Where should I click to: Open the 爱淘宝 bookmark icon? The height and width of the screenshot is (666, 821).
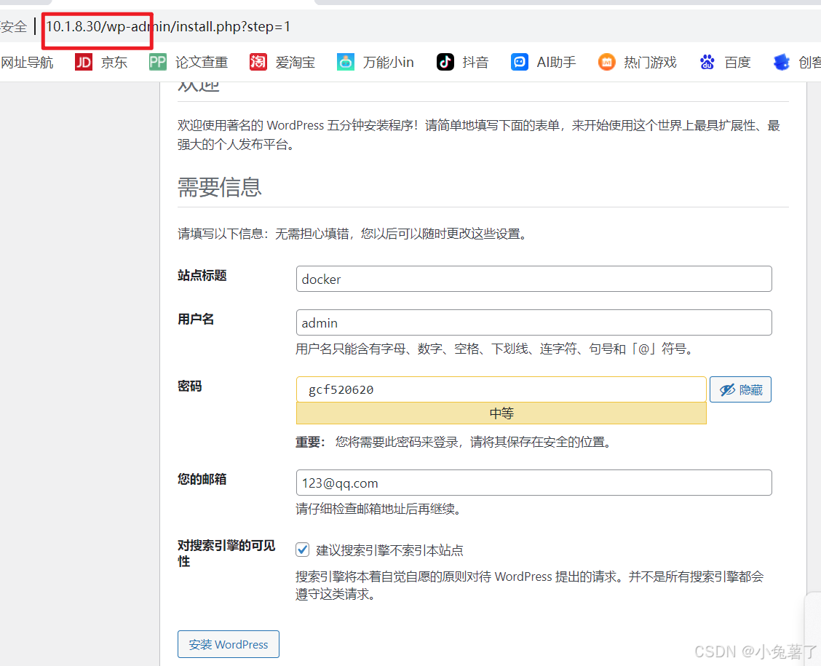pos(258,63)
